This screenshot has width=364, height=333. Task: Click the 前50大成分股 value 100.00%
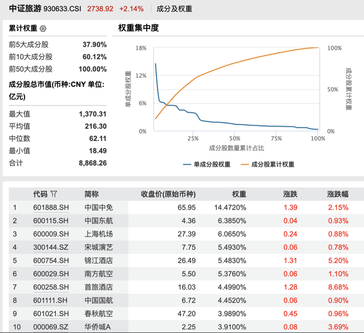93,69
